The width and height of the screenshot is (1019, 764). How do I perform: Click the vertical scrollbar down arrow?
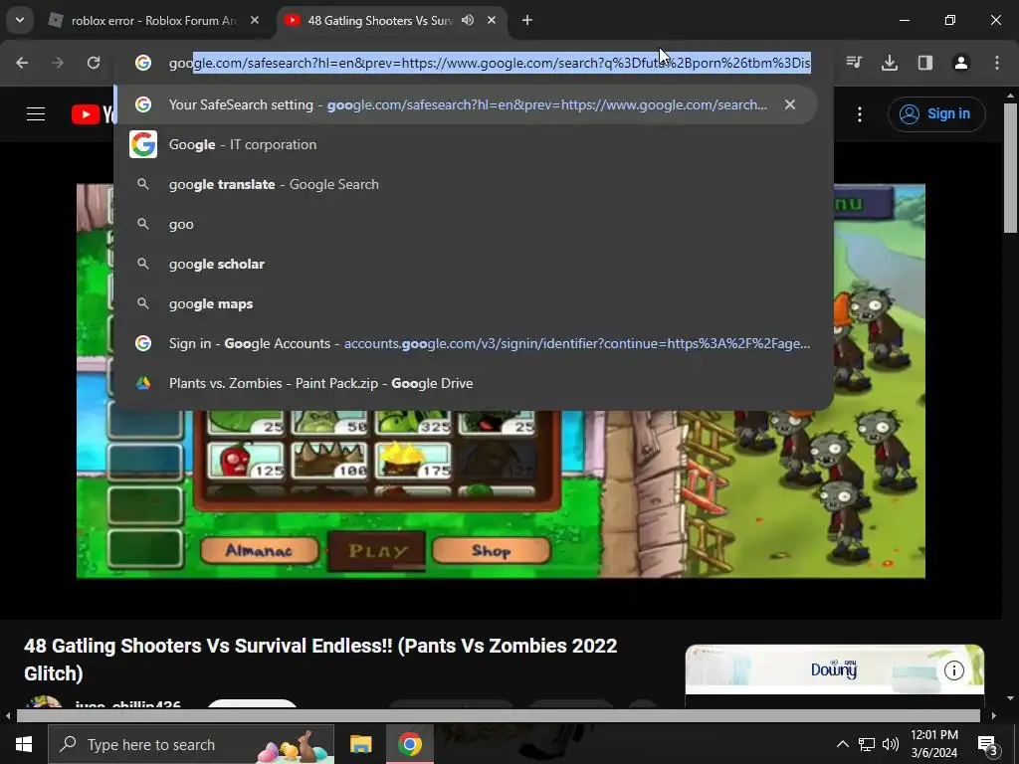pyautogui.click(x=1011, y=698)
